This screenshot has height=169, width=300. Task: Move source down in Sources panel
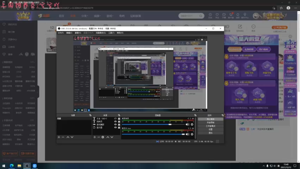[x=112, y=137]
